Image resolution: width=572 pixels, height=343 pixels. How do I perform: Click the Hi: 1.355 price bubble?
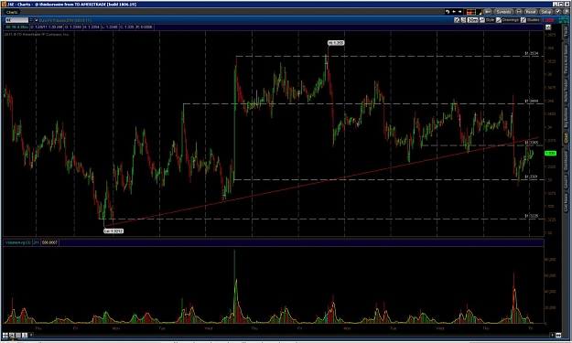(x=336, y=43)
